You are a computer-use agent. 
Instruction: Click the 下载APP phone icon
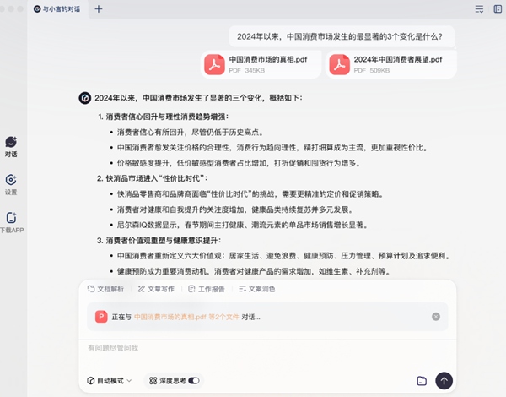coord(11,218)
